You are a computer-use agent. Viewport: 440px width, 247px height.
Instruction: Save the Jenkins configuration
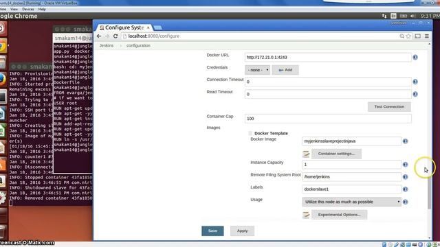pos(212,231)
